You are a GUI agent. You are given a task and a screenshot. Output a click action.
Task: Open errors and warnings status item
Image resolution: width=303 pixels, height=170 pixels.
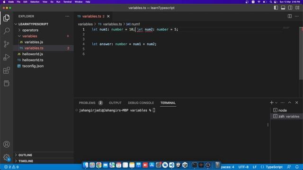click(x=11, y=167)
